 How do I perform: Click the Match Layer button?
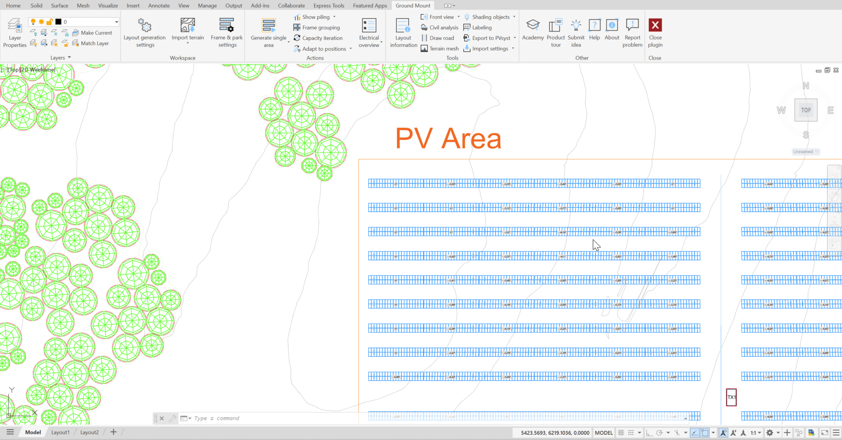[90, 43]
